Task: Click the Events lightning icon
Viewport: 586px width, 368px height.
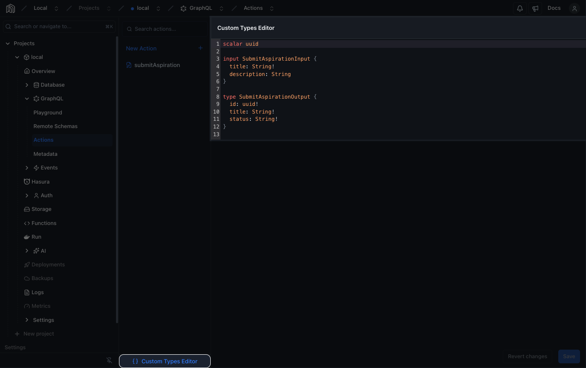Action: [36, 168]
